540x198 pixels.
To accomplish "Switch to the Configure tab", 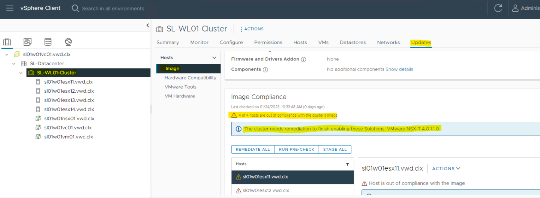I will pos(231,42).
